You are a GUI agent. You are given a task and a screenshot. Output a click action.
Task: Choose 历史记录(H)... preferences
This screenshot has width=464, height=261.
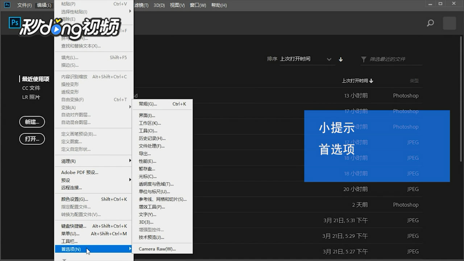(x=162, y=138)
